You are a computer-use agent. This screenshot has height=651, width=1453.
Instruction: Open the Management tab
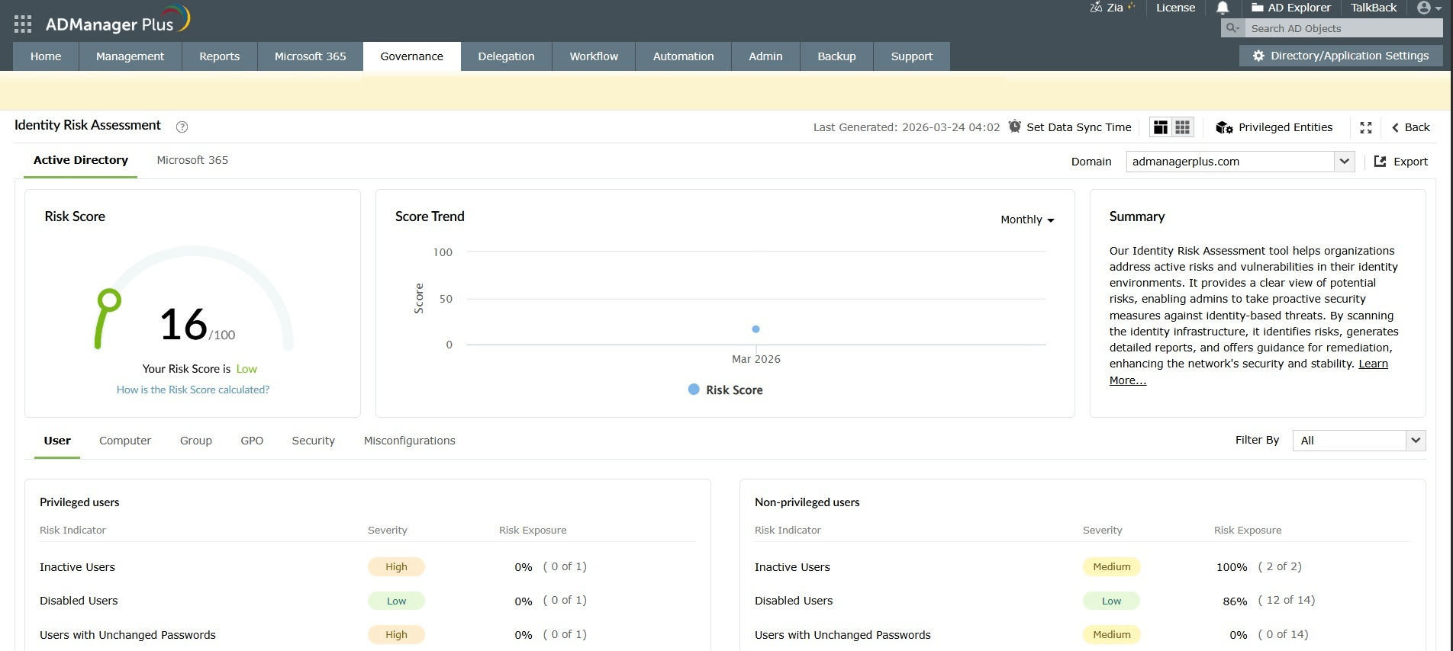click(130, 56)
